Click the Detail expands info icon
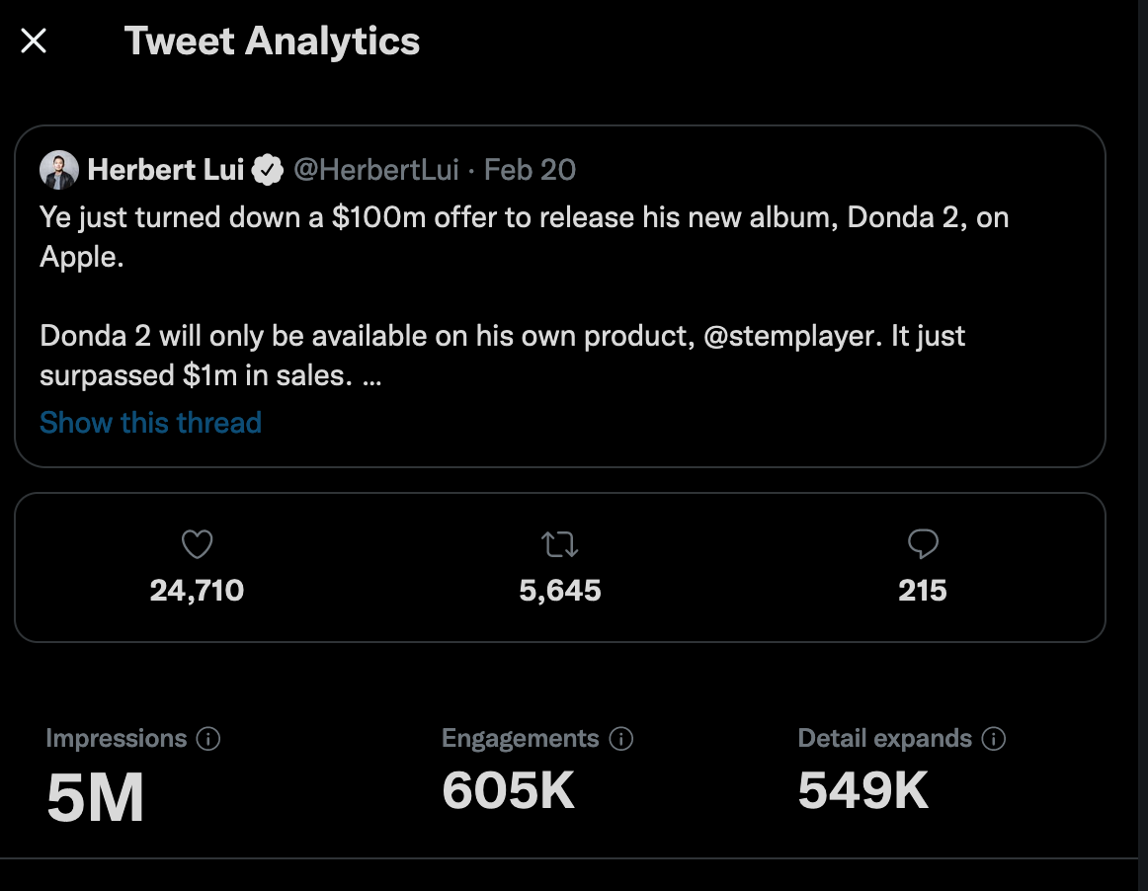 (995, 739)
